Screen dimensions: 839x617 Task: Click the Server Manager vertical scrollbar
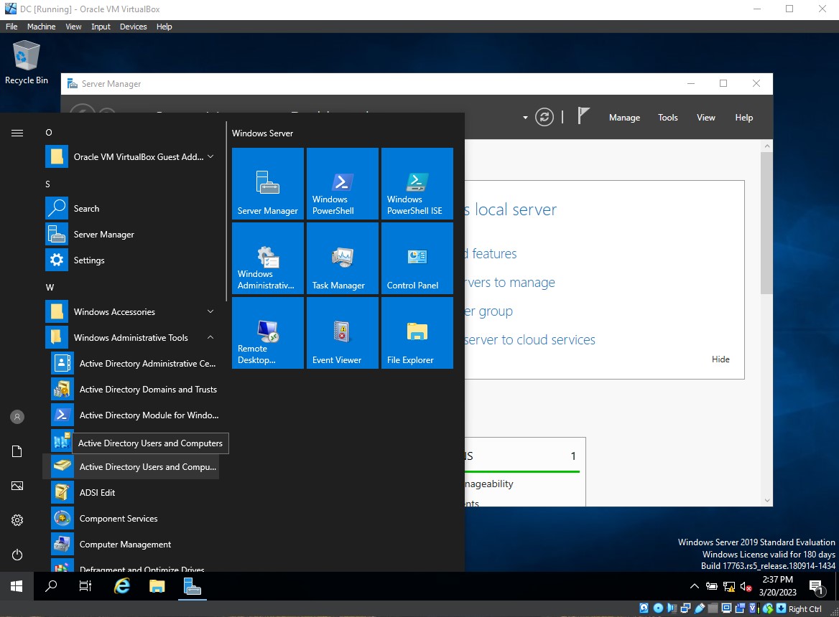tap(766, 222)
